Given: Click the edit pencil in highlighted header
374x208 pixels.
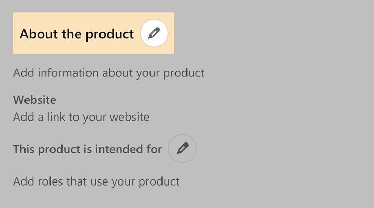Looking at the screenshot, I should point(154,33).
